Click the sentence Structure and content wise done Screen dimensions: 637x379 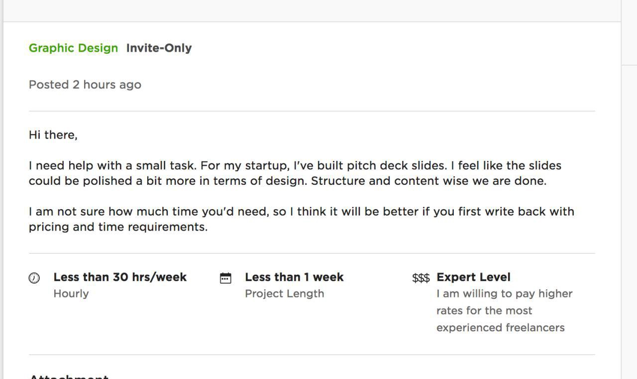click(428, 181)
